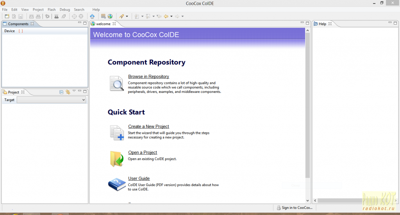Image resolution: width=400 pixels, height=215 pixels.
Task: Click the Welcome home icon in toolbar
Action: tap(92, 16)
